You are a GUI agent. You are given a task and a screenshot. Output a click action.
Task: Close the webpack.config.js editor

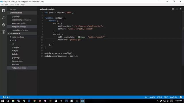tap(181, 9)
